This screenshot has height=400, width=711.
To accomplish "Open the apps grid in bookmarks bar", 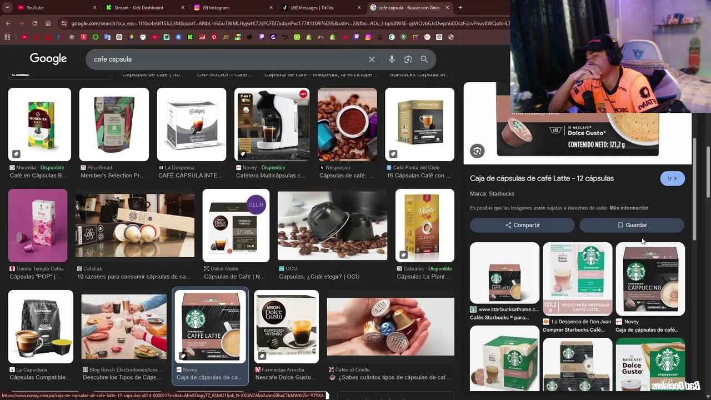I will 7,37.
